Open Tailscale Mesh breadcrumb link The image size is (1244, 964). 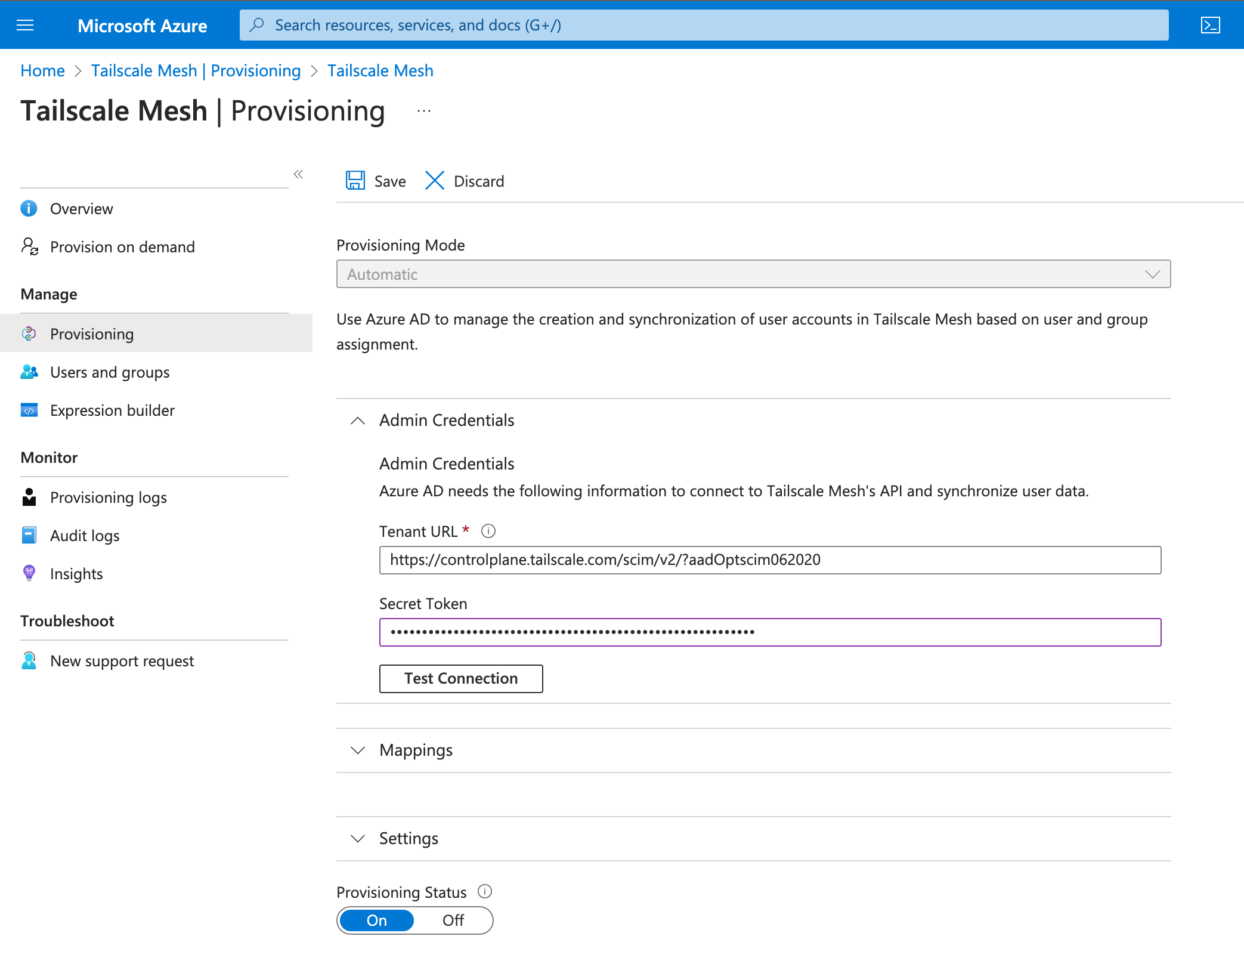pyautogui.click(x=380, y=70)
